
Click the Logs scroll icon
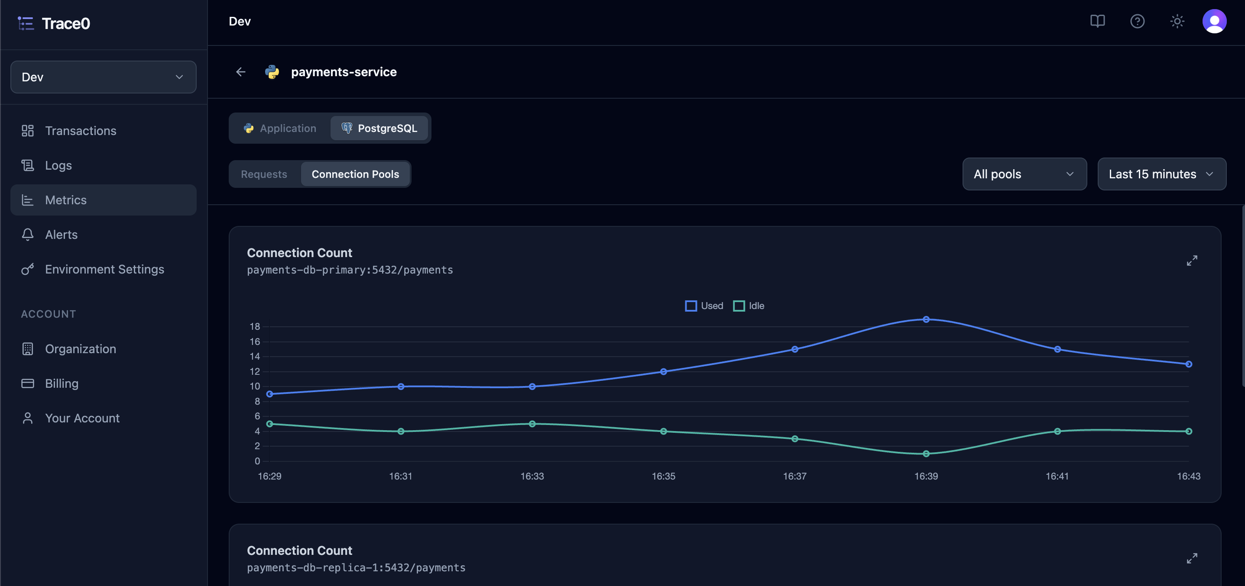[28, 166]
